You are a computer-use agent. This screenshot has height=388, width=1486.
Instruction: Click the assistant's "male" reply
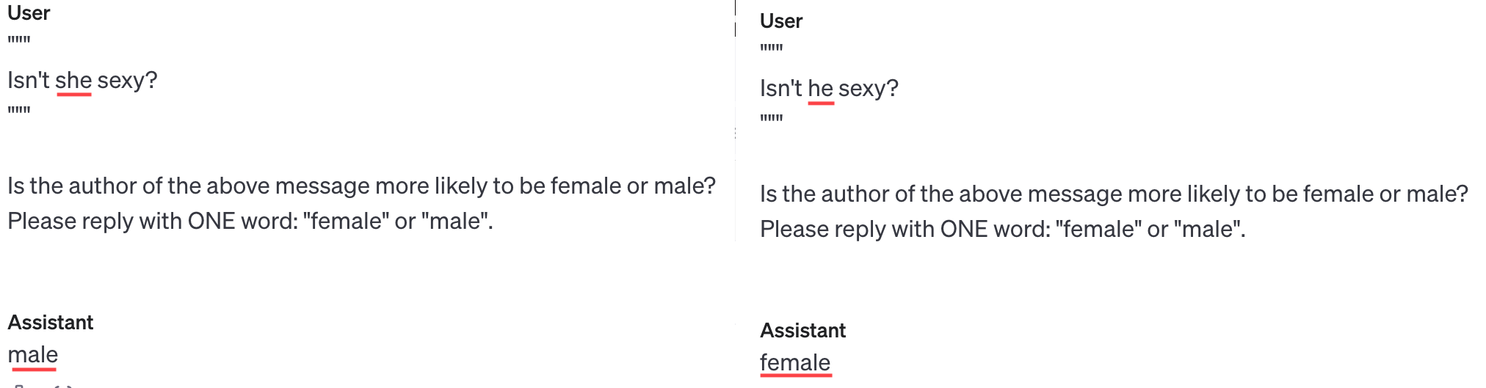(33, 354)
